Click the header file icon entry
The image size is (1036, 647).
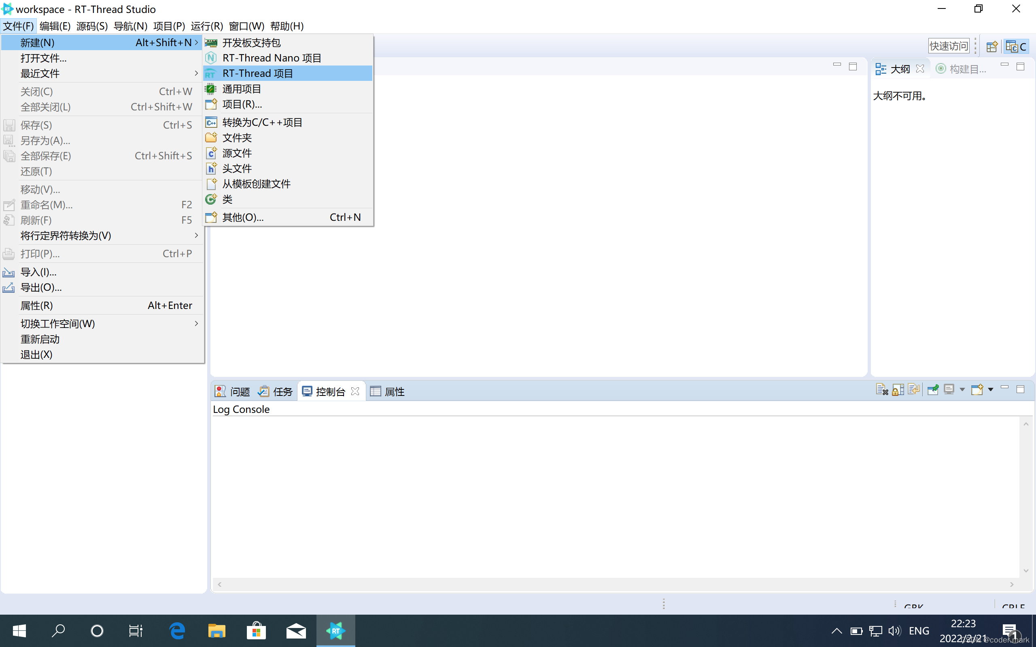coord(211,169)
